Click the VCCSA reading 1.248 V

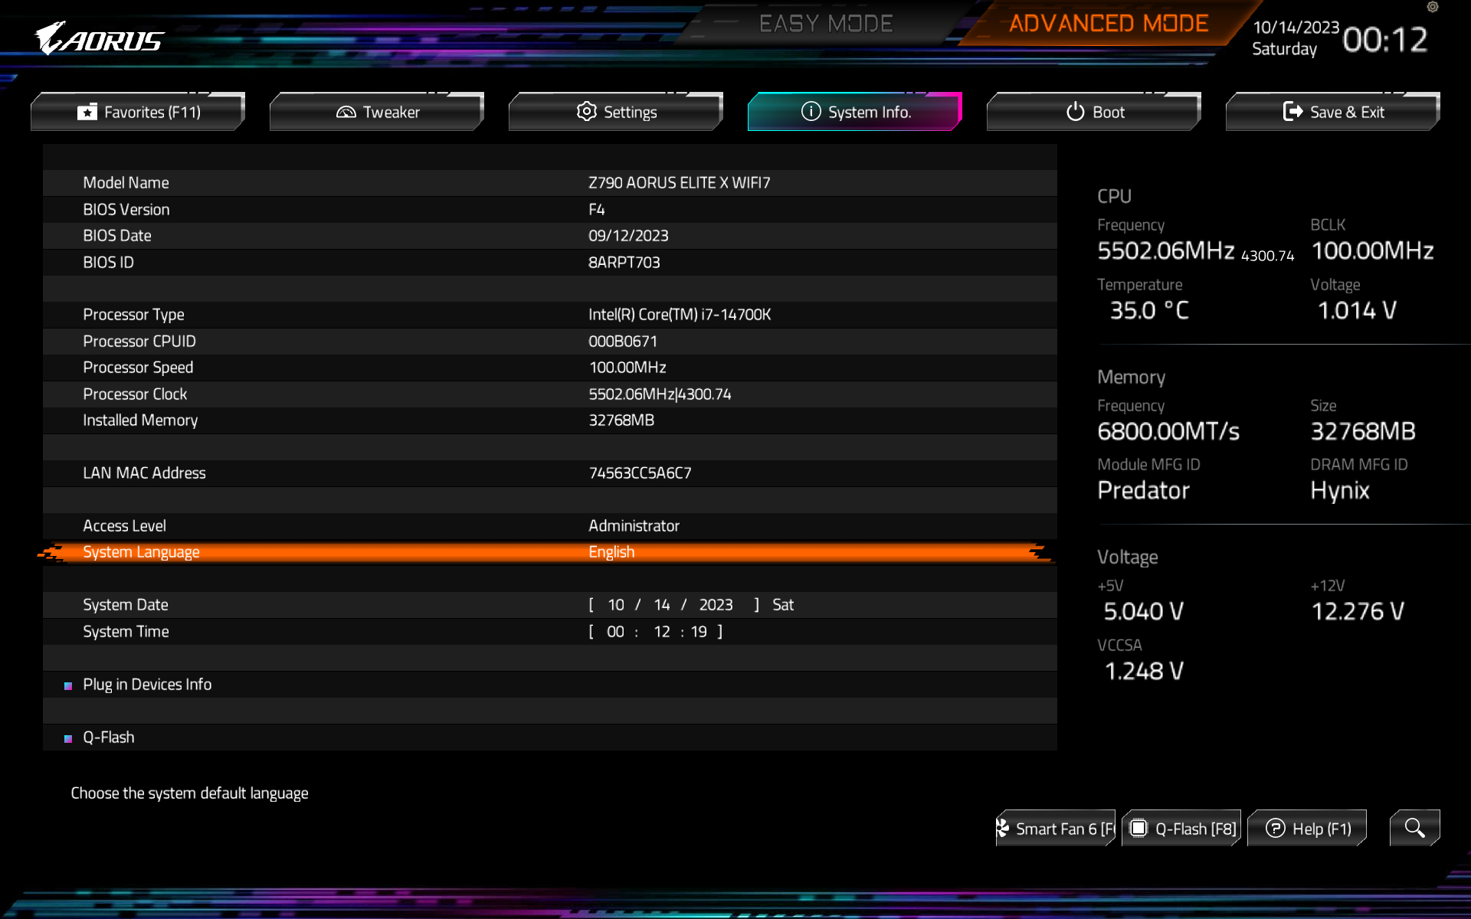[1144, 671]
